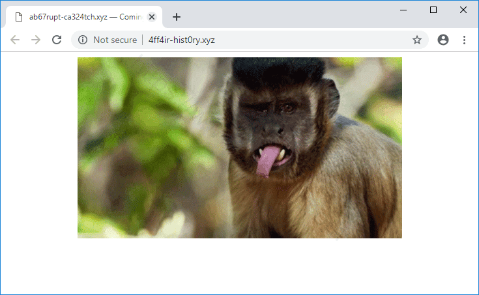Bookmark this page with the star
The width and height of the screenshot is (479, 295).
pyautogui.click(x=417, y=40)
